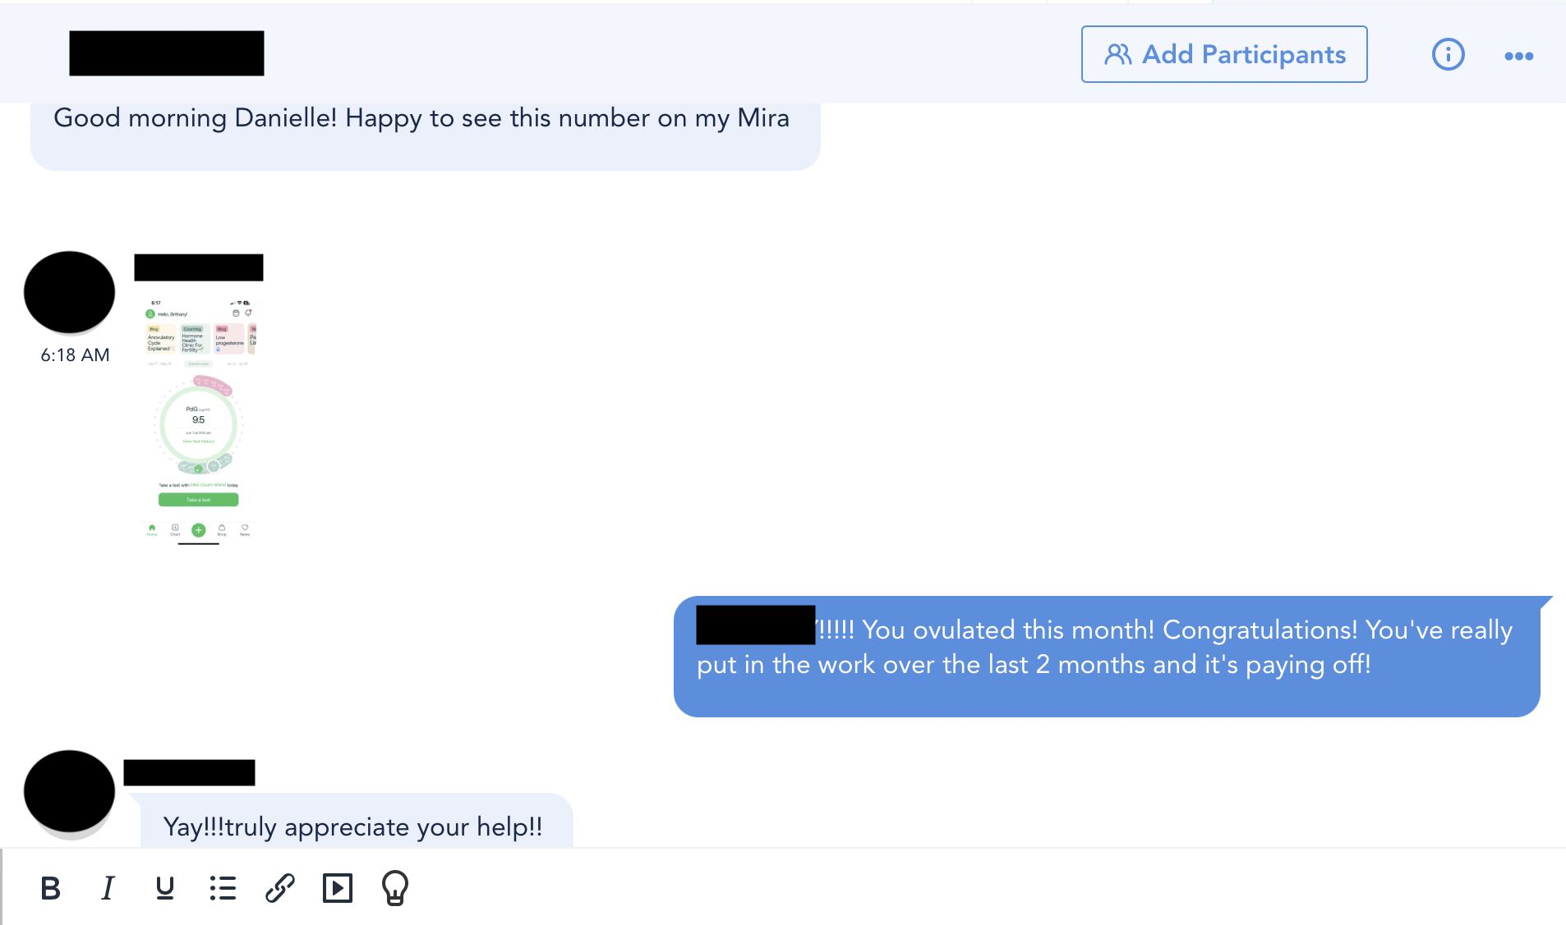Insert a video using the play icon

coord(338,888)
